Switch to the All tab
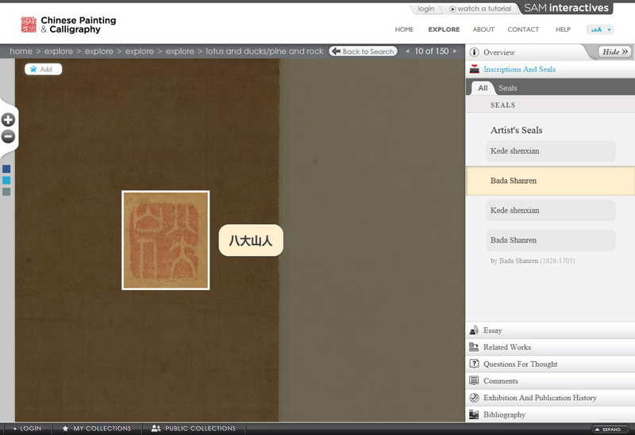 pos(483,88)
